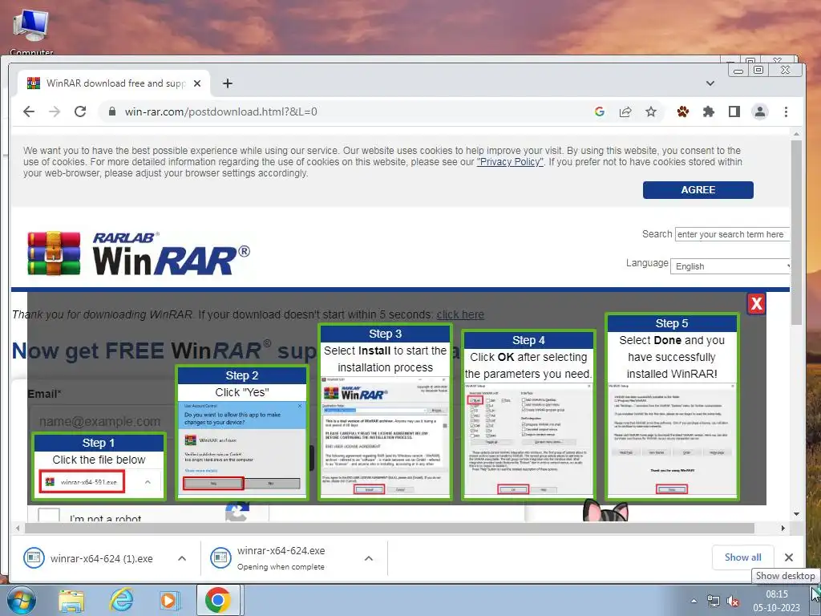821x616 pixels.
Task: Show hidden system tray icons
Action: tap(694, 602)
